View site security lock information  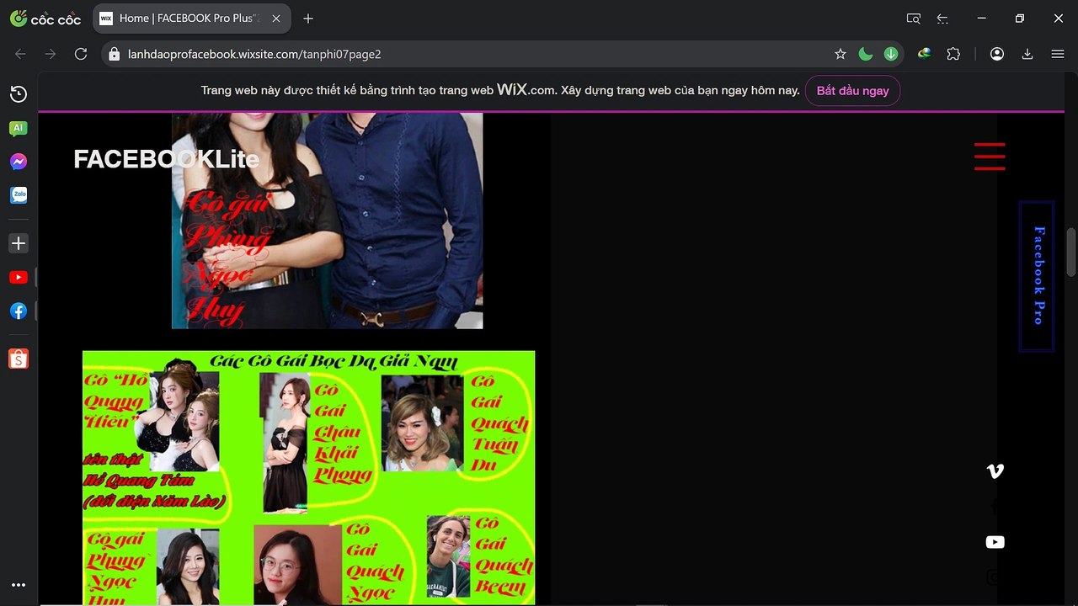(x=115, y=54)
